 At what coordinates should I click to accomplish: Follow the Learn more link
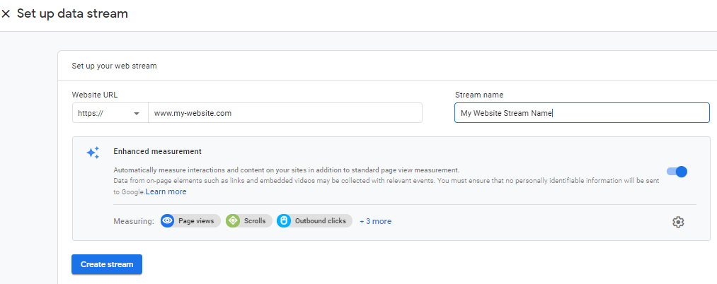coord(166,191)
